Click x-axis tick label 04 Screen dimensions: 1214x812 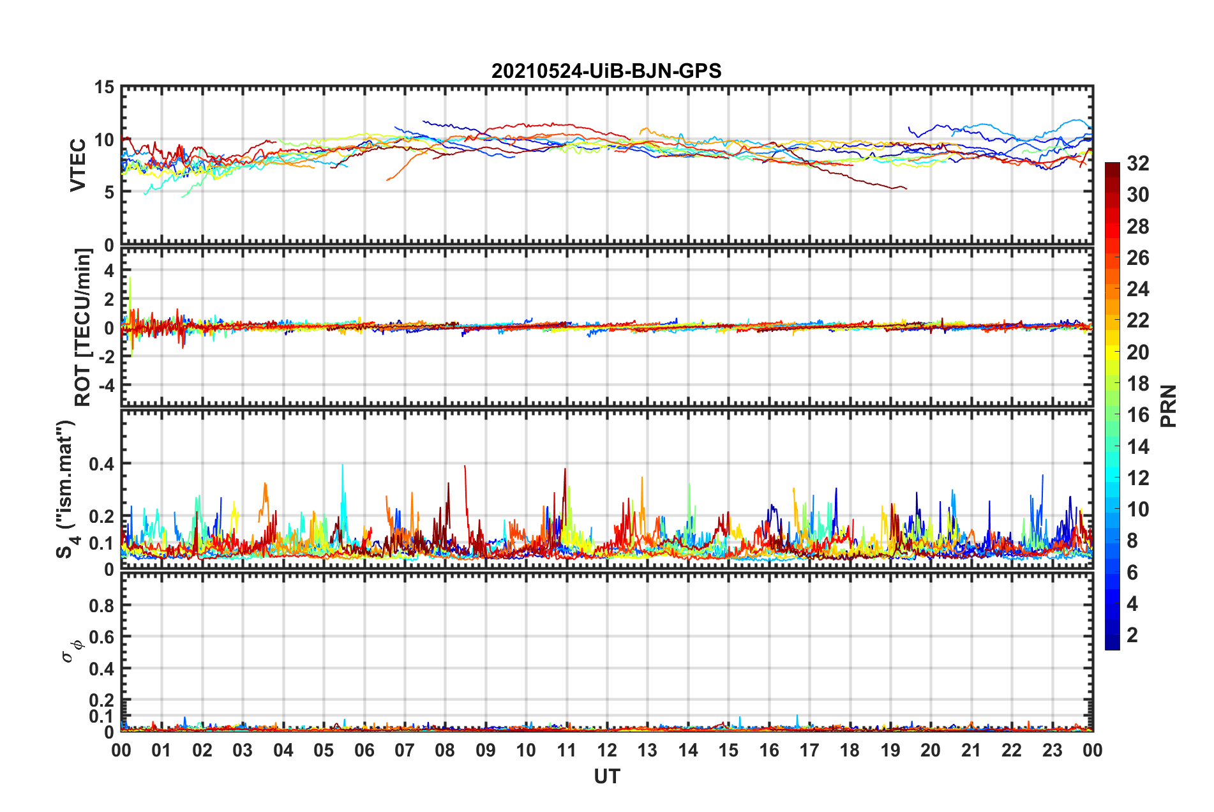click(283, 751)
